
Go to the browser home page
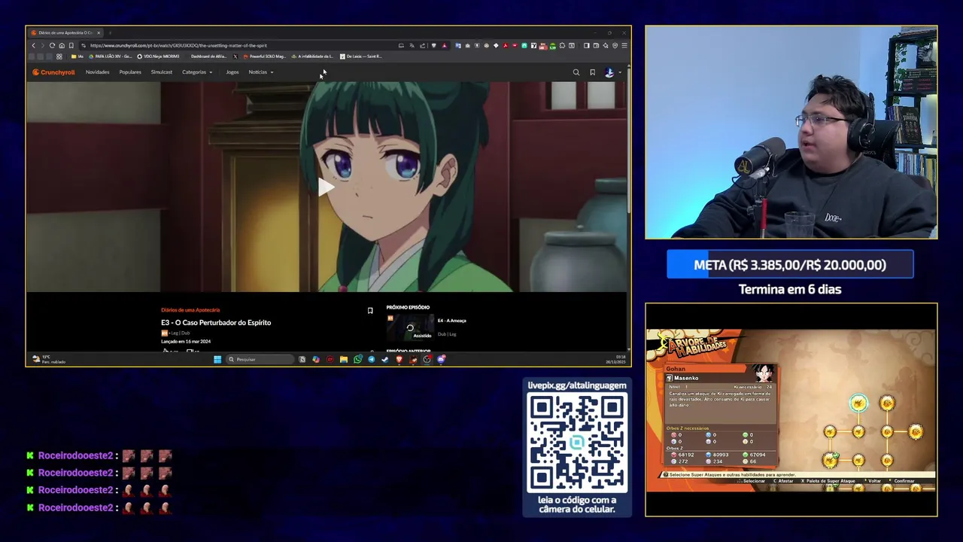pos(62,45)
